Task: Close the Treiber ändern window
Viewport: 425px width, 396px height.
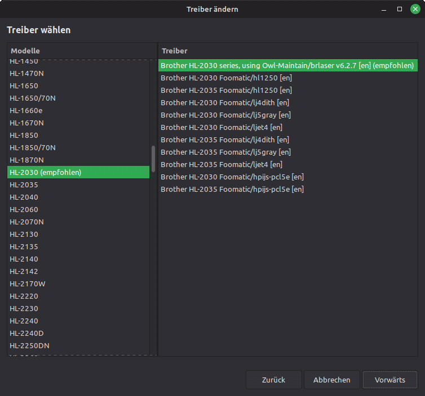Action: pos(415,9)
